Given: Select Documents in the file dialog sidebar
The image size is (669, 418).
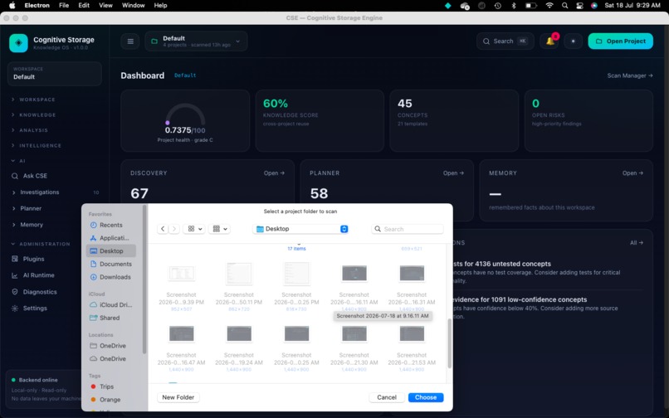Looking at the screenshot, I should 111,264.
